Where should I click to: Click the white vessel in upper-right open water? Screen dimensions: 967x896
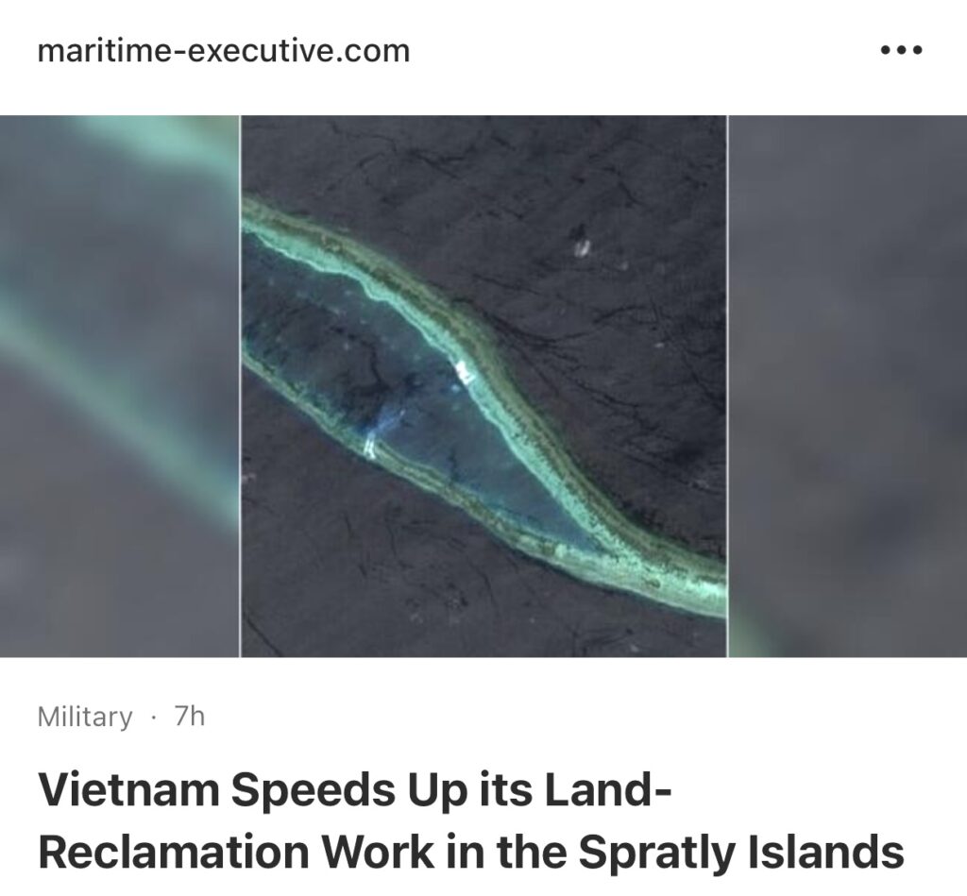(582, 246)
